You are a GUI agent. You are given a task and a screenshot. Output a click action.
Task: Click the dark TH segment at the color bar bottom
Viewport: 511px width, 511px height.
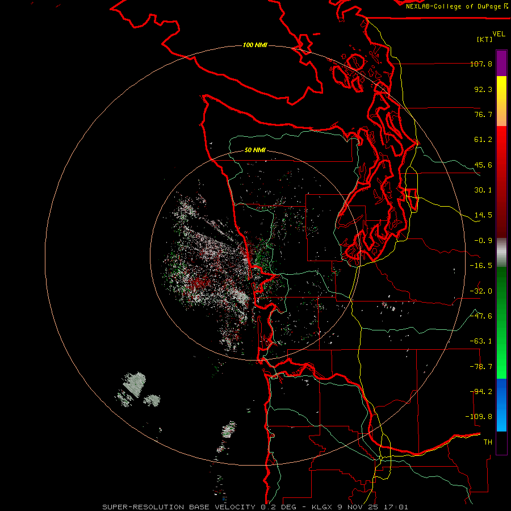[x=501, y=442]
